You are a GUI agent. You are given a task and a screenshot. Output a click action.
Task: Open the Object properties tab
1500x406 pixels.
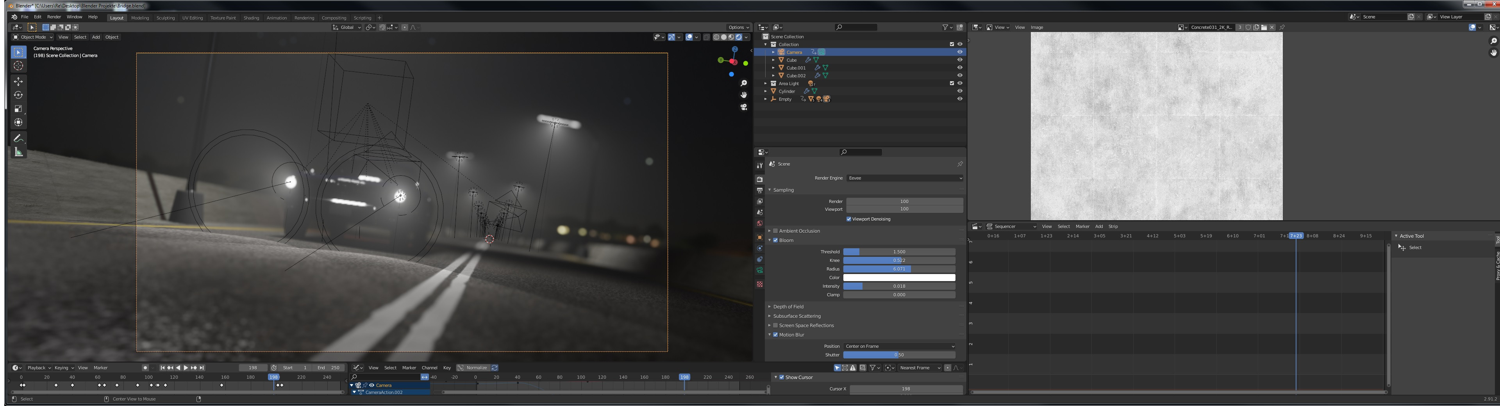(x=759, y=237)
